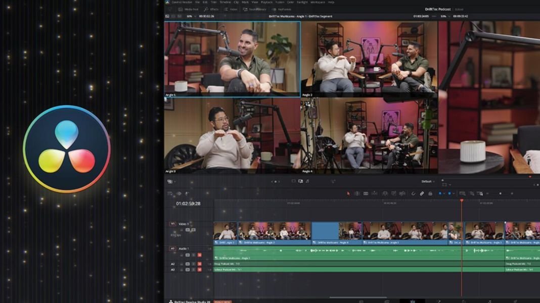Select the Selection Mode arrow tool
Screen dimensions: 540x303
[x=348, y=193]
